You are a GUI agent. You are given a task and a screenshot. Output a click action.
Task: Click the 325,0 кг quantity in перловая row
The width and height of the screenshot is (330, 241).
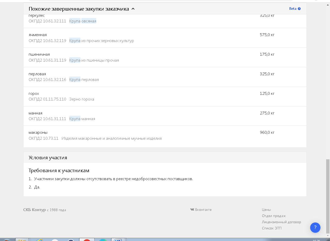point(267,74)
